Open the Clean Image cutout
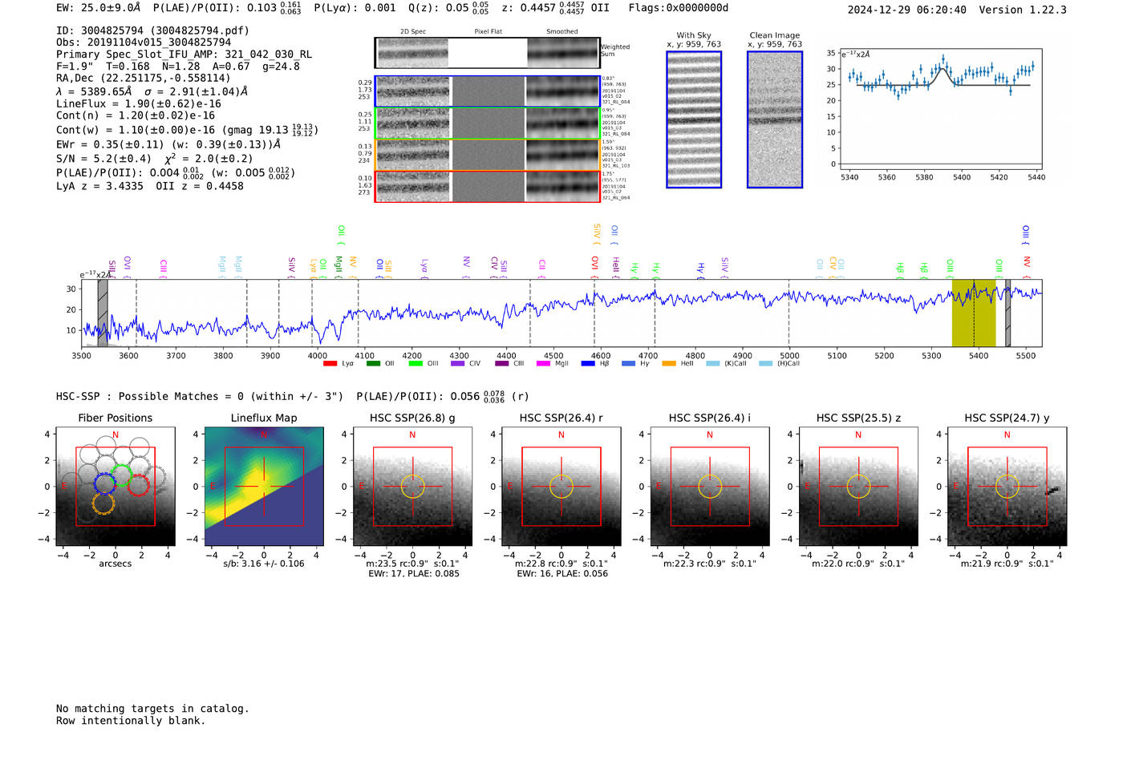The image size is (1123, 764). point(775,119)
